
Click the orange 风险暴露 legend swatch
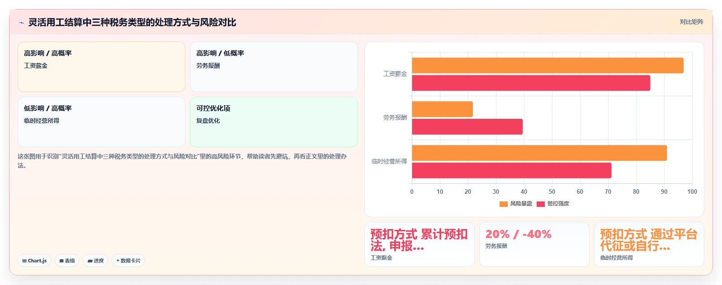pos(503,204)
